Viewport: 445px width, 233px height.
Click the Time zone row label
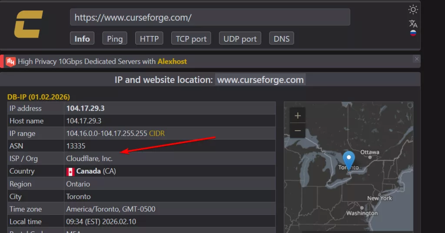pyautogui.click(x=26, y=209)
